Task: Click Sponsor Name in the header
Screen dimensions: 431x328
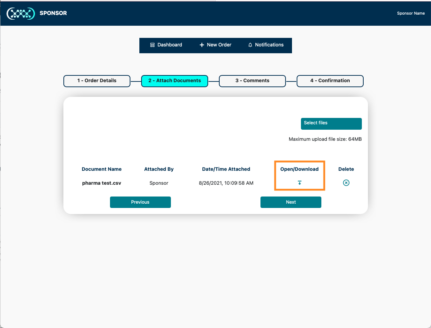Action: (411, 14)
